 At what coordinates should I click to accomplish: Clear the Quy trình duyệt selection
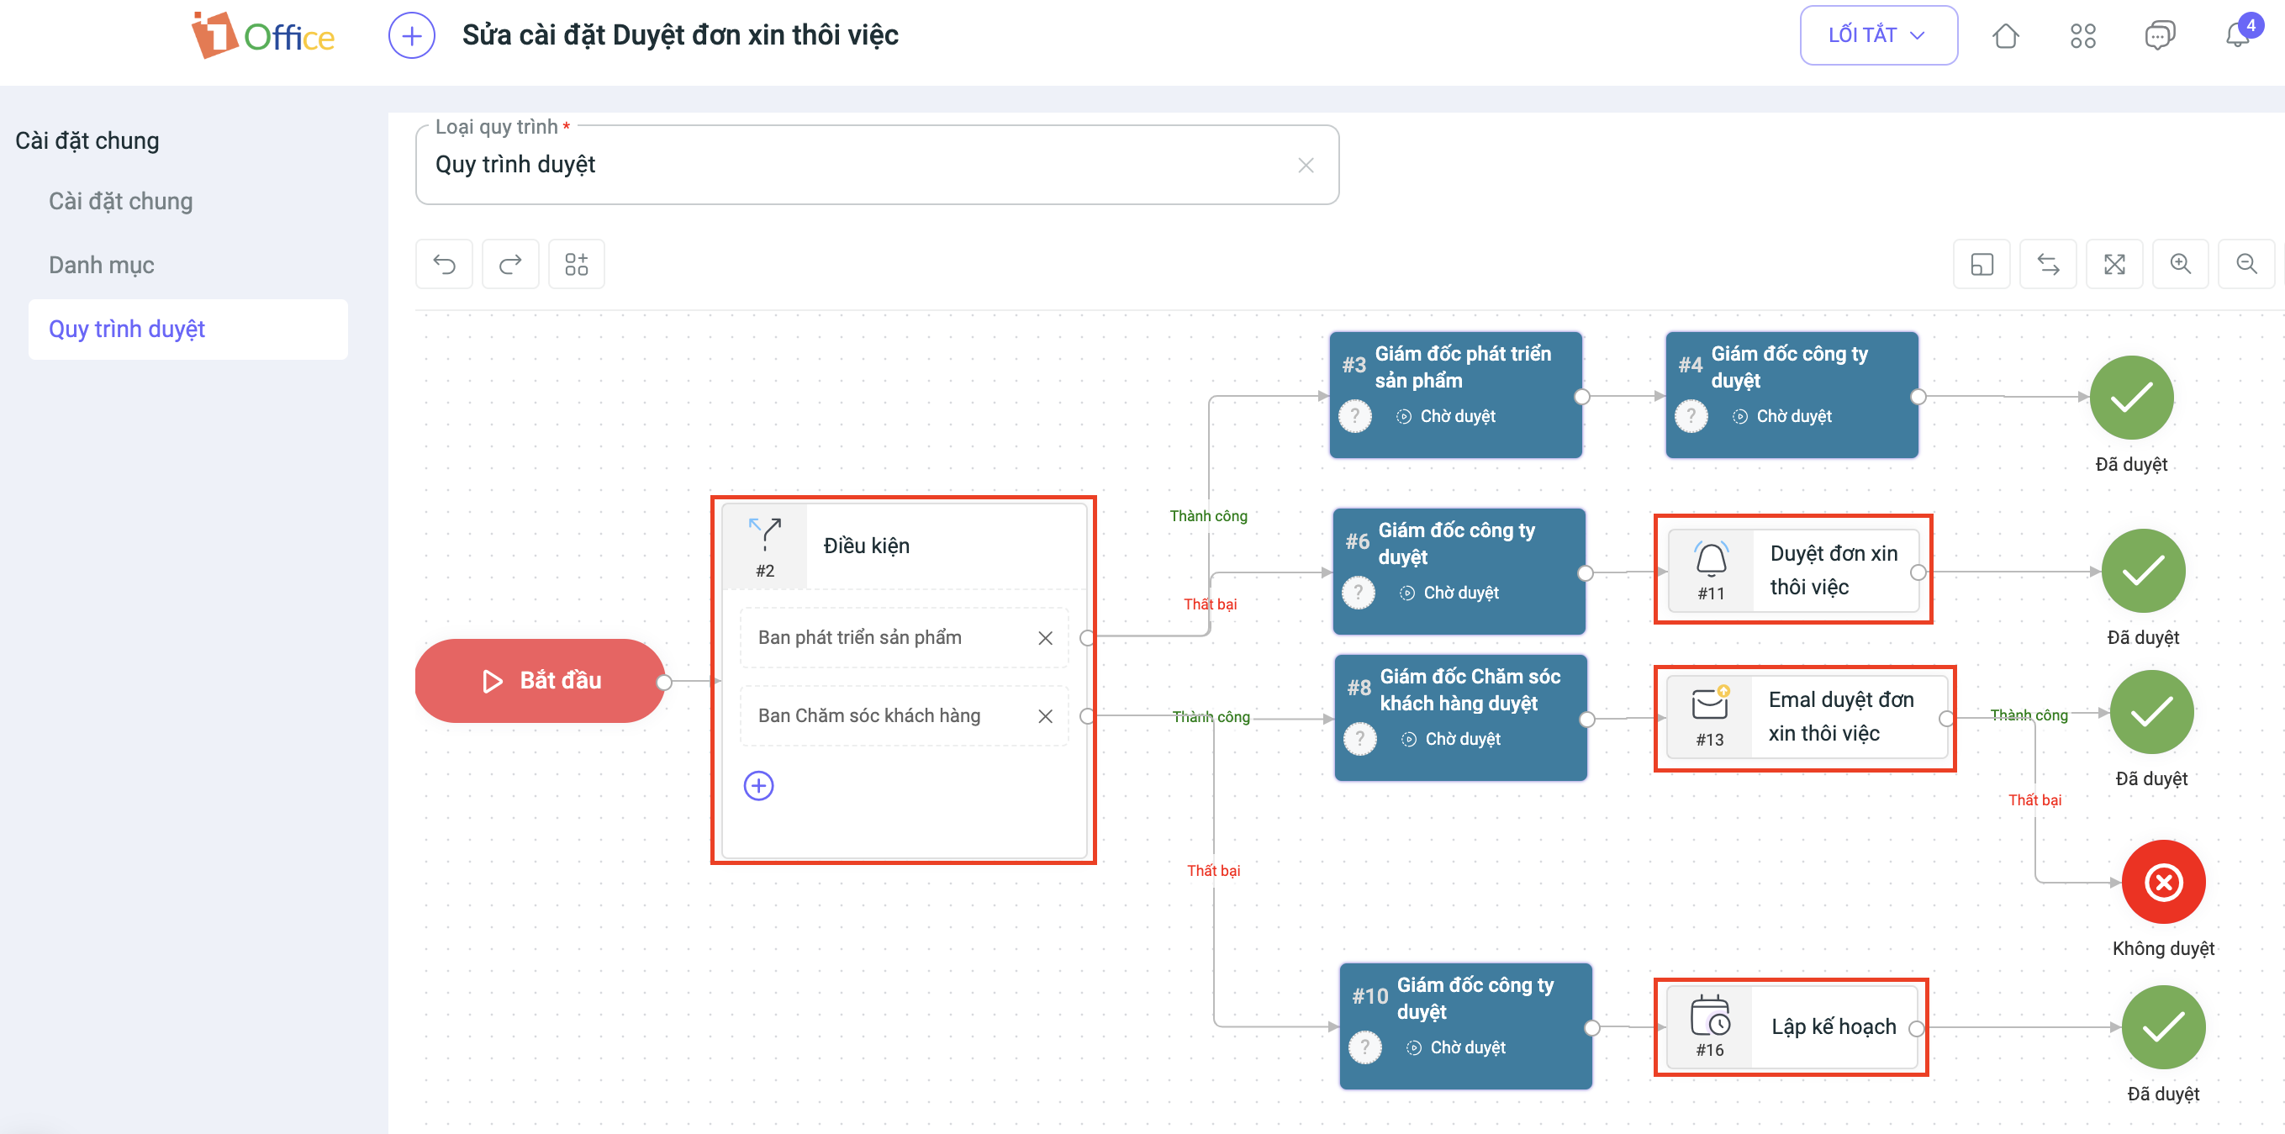[x=1306, y=165]
